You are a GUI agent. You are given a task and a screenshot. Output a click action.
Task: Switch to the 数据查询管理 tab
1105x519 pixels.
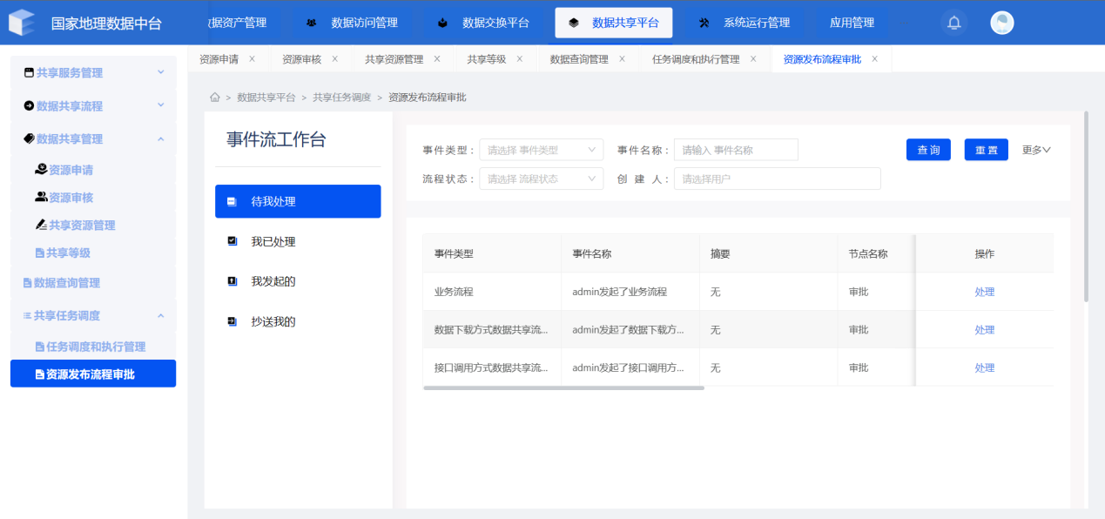tap(579, 59)
